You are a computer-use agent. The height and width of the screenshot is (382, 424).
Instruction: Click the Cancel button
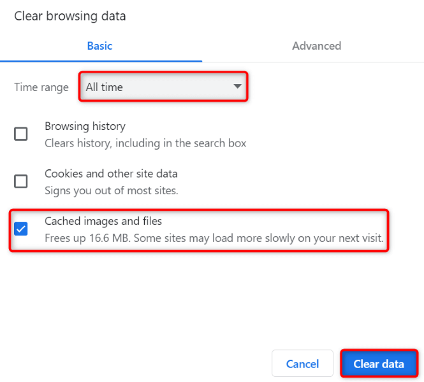coord(302,364)
